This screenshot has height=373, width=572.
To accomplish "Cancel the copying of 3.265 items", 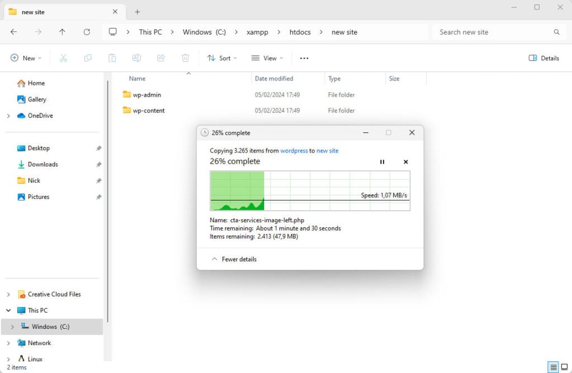I will click(406, 161).
